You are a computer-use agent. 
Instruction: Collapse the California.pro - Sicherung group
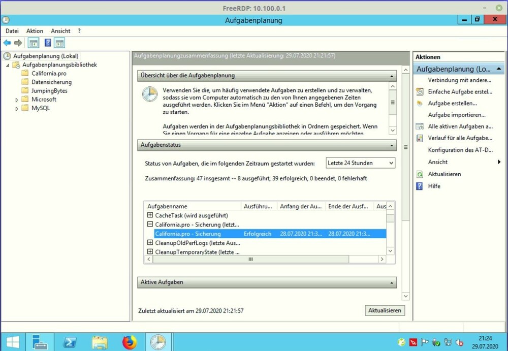tap(150, 225)
